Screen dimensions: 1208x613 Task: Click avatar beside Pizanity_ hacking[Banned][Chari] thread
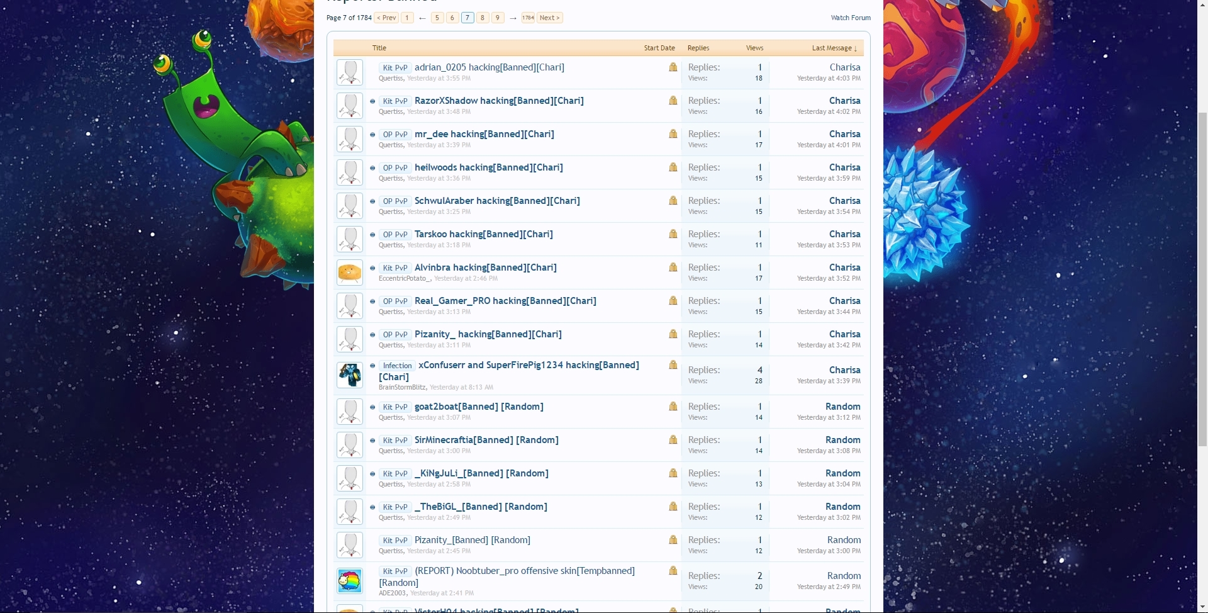[x=350, y=339]
